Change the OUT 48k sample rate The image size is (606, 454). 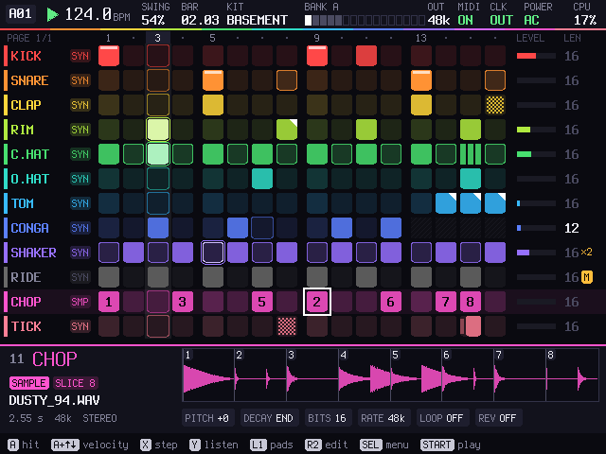click(438, 13)
